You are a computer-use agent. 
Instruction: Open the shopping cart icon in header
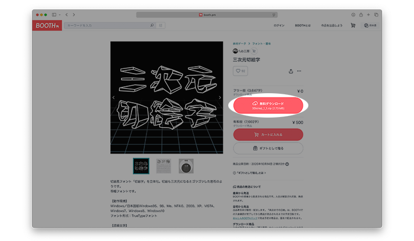pyautogui.click(x=353, y=25)
